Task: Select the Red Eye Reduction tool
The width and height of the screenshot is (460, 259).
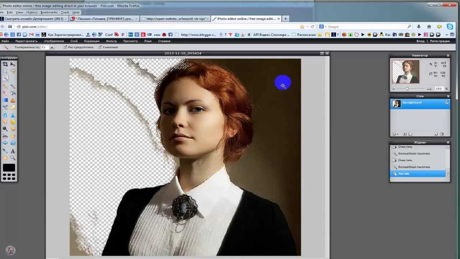Action: (5, 136)
